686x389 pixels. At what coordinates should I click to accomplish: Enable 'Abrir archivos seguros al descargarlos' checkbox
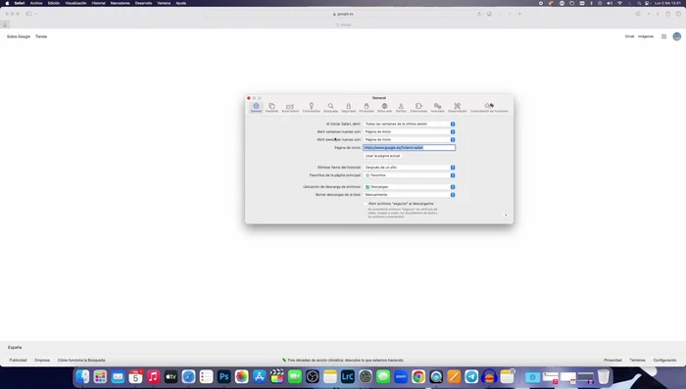pyautogui.click(x=366, y=204)
